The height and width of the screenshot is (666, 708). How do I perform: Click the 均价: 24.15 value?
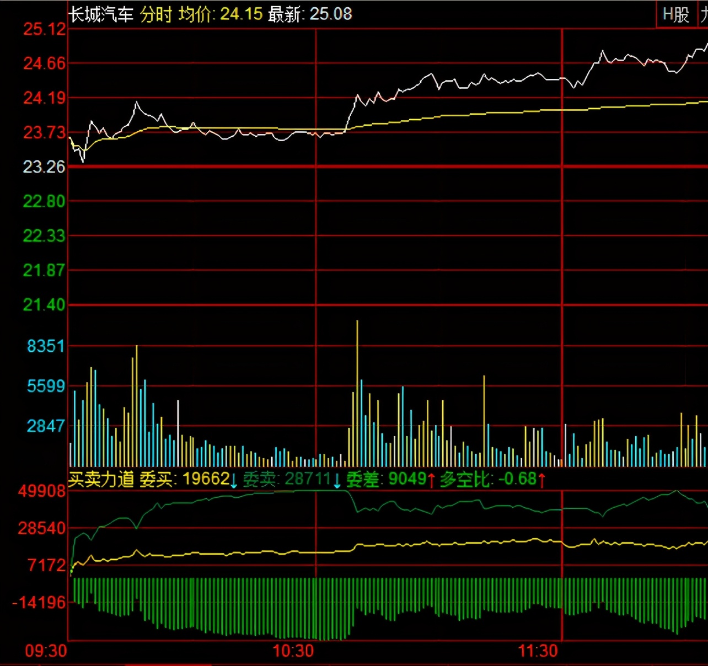coord(221,14)
